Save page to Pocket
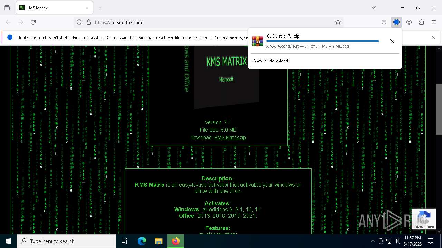Screen dimensions: 442x248 pos(384,22)
